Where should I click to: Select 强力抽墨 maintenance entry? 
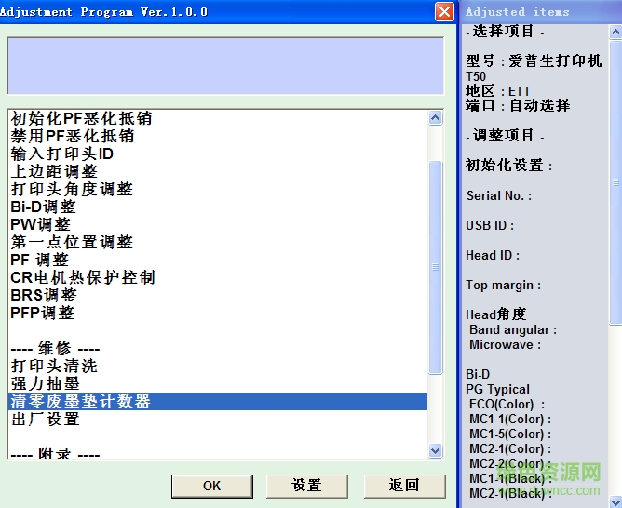pos(217,383)
